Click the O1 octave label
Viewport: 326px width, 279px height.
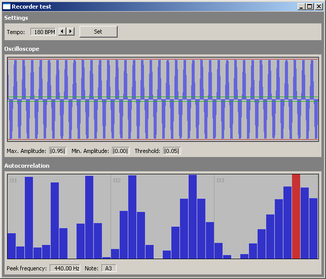[x=14, y=180]
